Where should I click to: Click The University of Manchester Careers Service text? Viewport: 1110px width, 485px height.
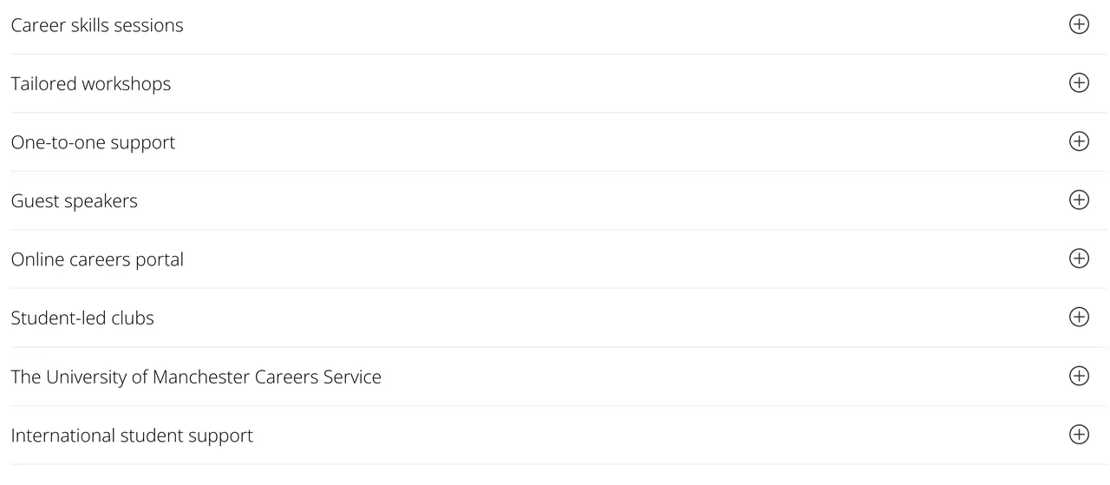pyautogui.click(x=196, y=377)
